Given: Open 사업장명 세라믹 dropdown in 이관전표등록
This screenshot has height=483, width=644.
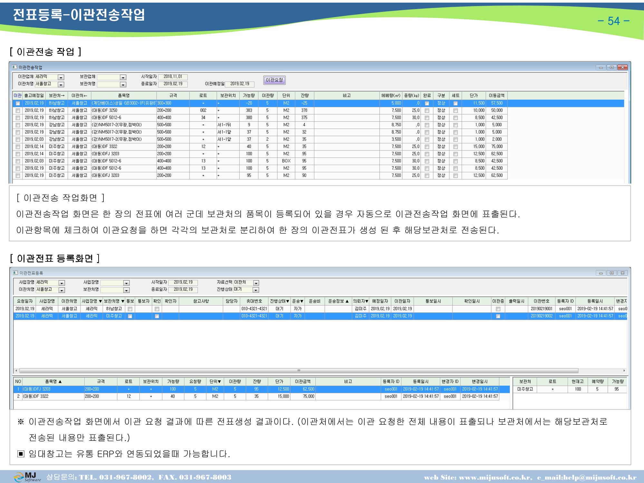Looking at the screenshot, I should point(62,283).
